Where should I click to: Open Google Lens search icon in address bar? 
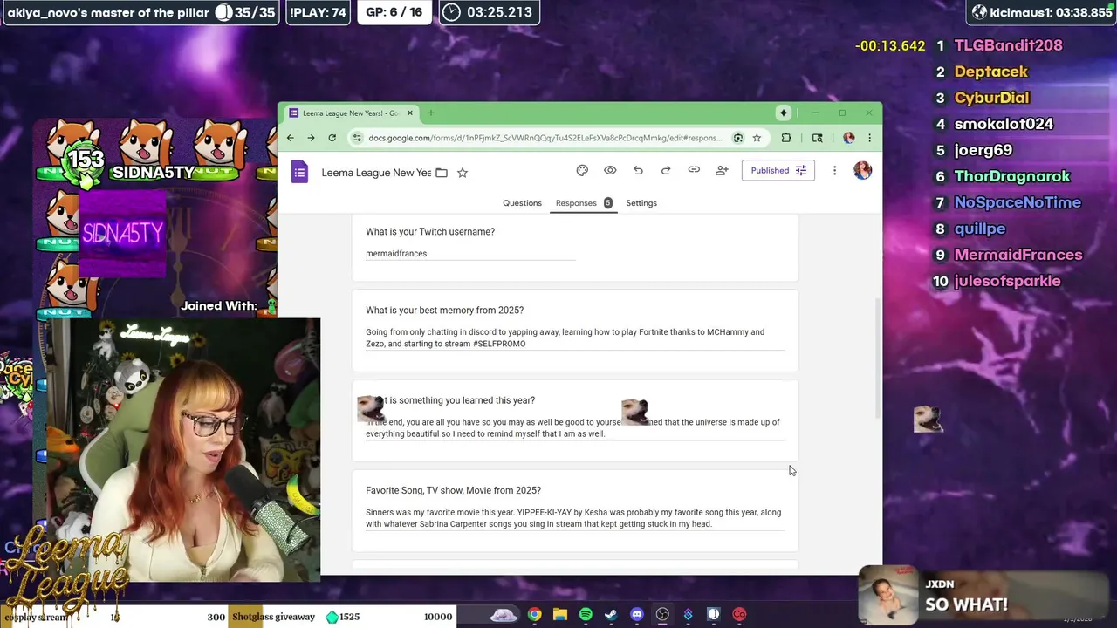pos(738,138)
